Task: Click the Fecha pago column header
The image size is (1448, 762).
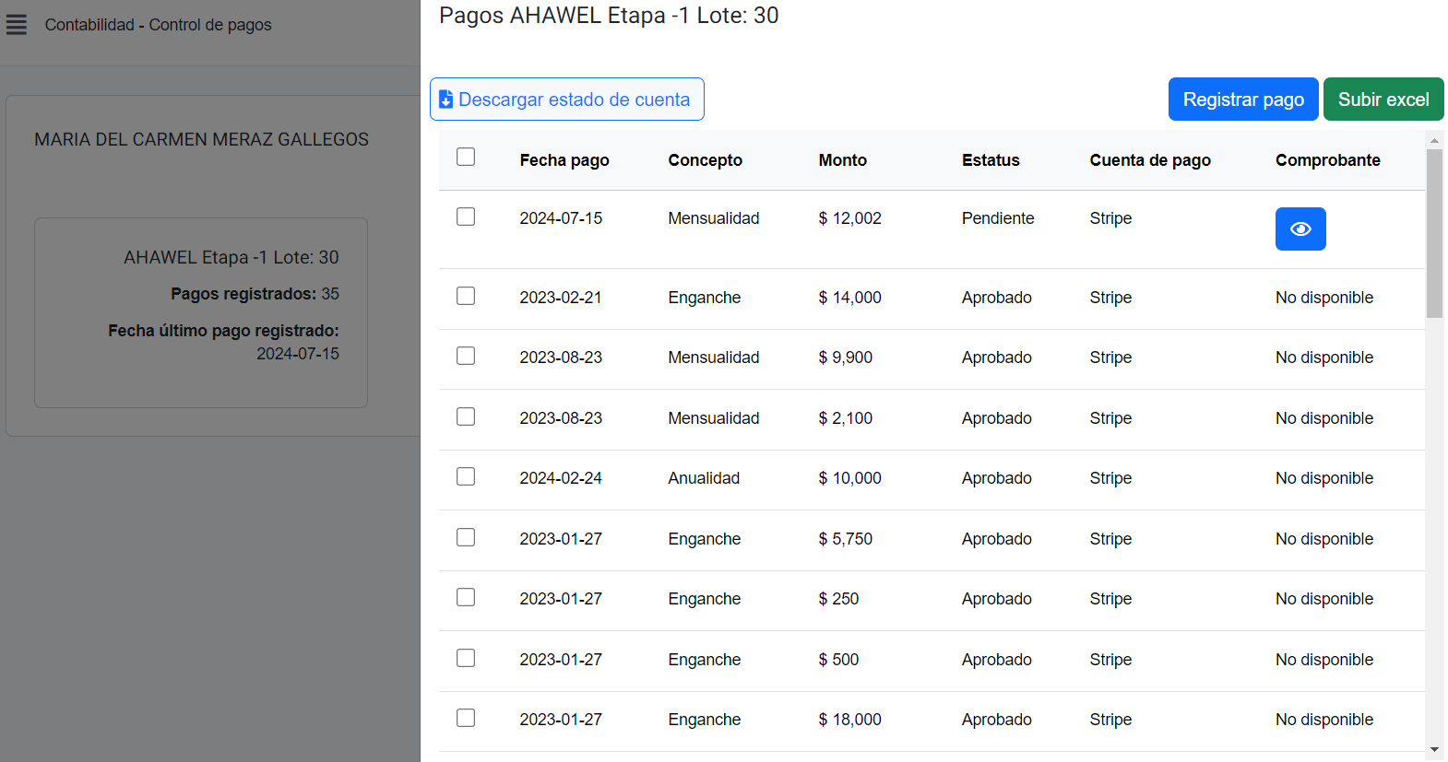Action: [564, 160]
